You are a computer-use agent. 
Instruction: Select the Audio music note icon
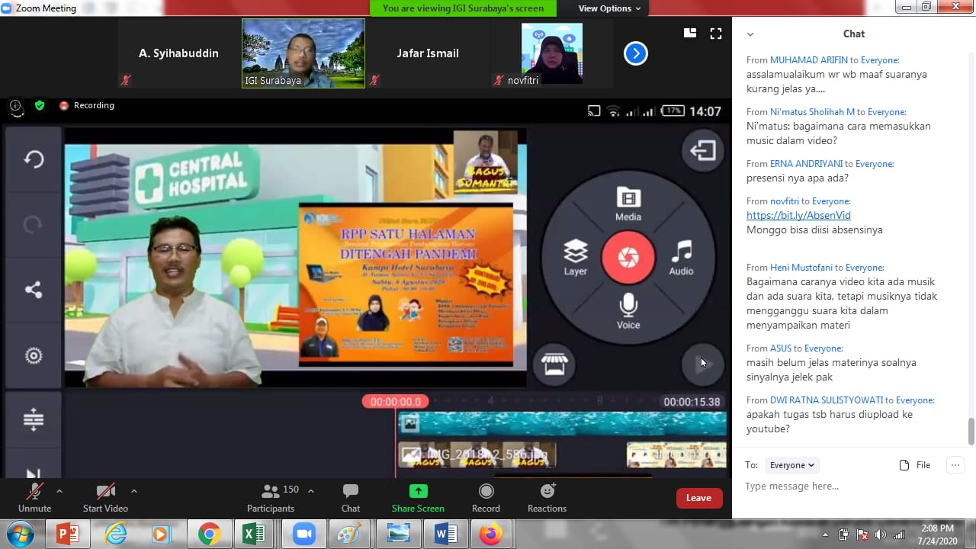[x=681, y=256]
